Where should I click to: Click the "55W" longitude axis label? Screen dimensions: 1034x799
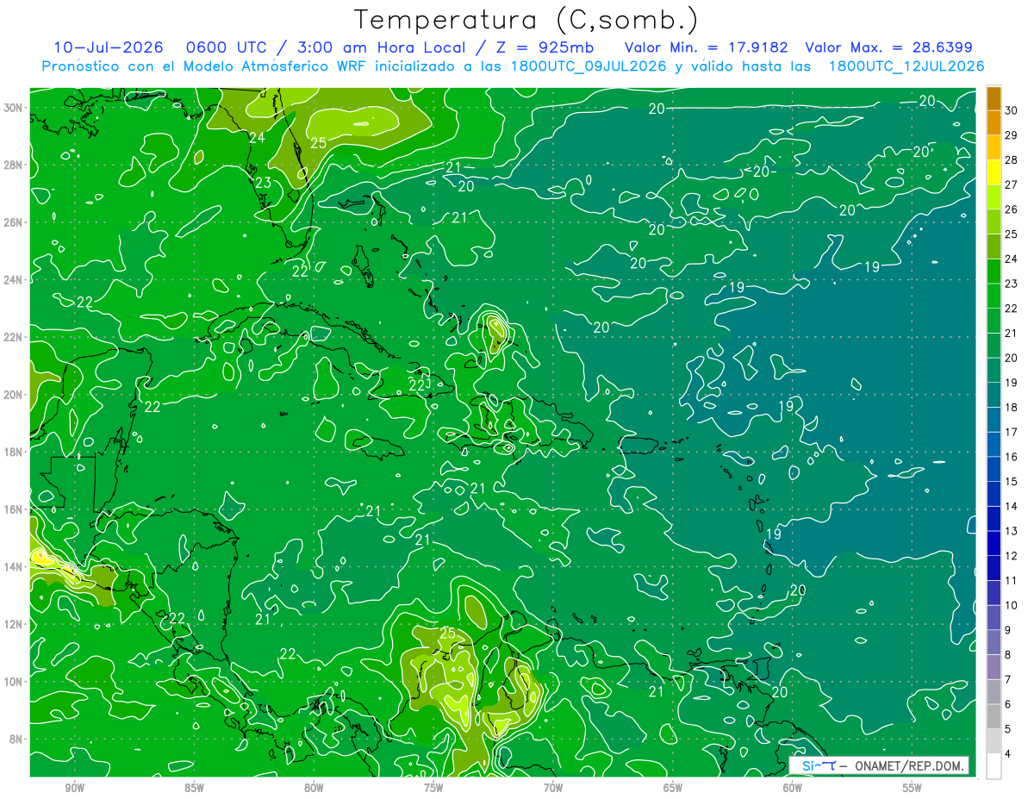[913, 789]
